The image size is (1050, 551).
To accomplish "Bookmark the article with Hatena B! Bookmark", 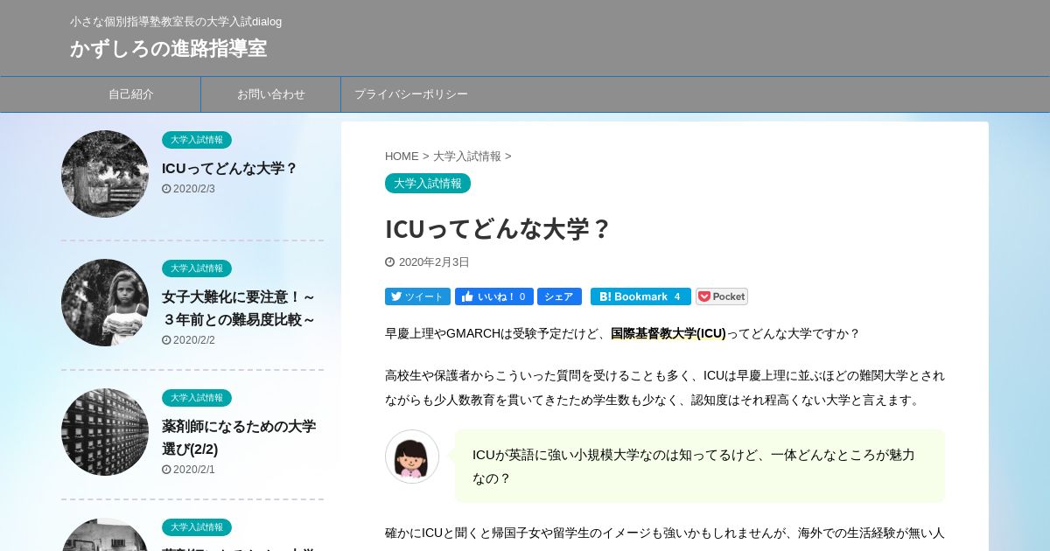I will click(x=640, y=296).
